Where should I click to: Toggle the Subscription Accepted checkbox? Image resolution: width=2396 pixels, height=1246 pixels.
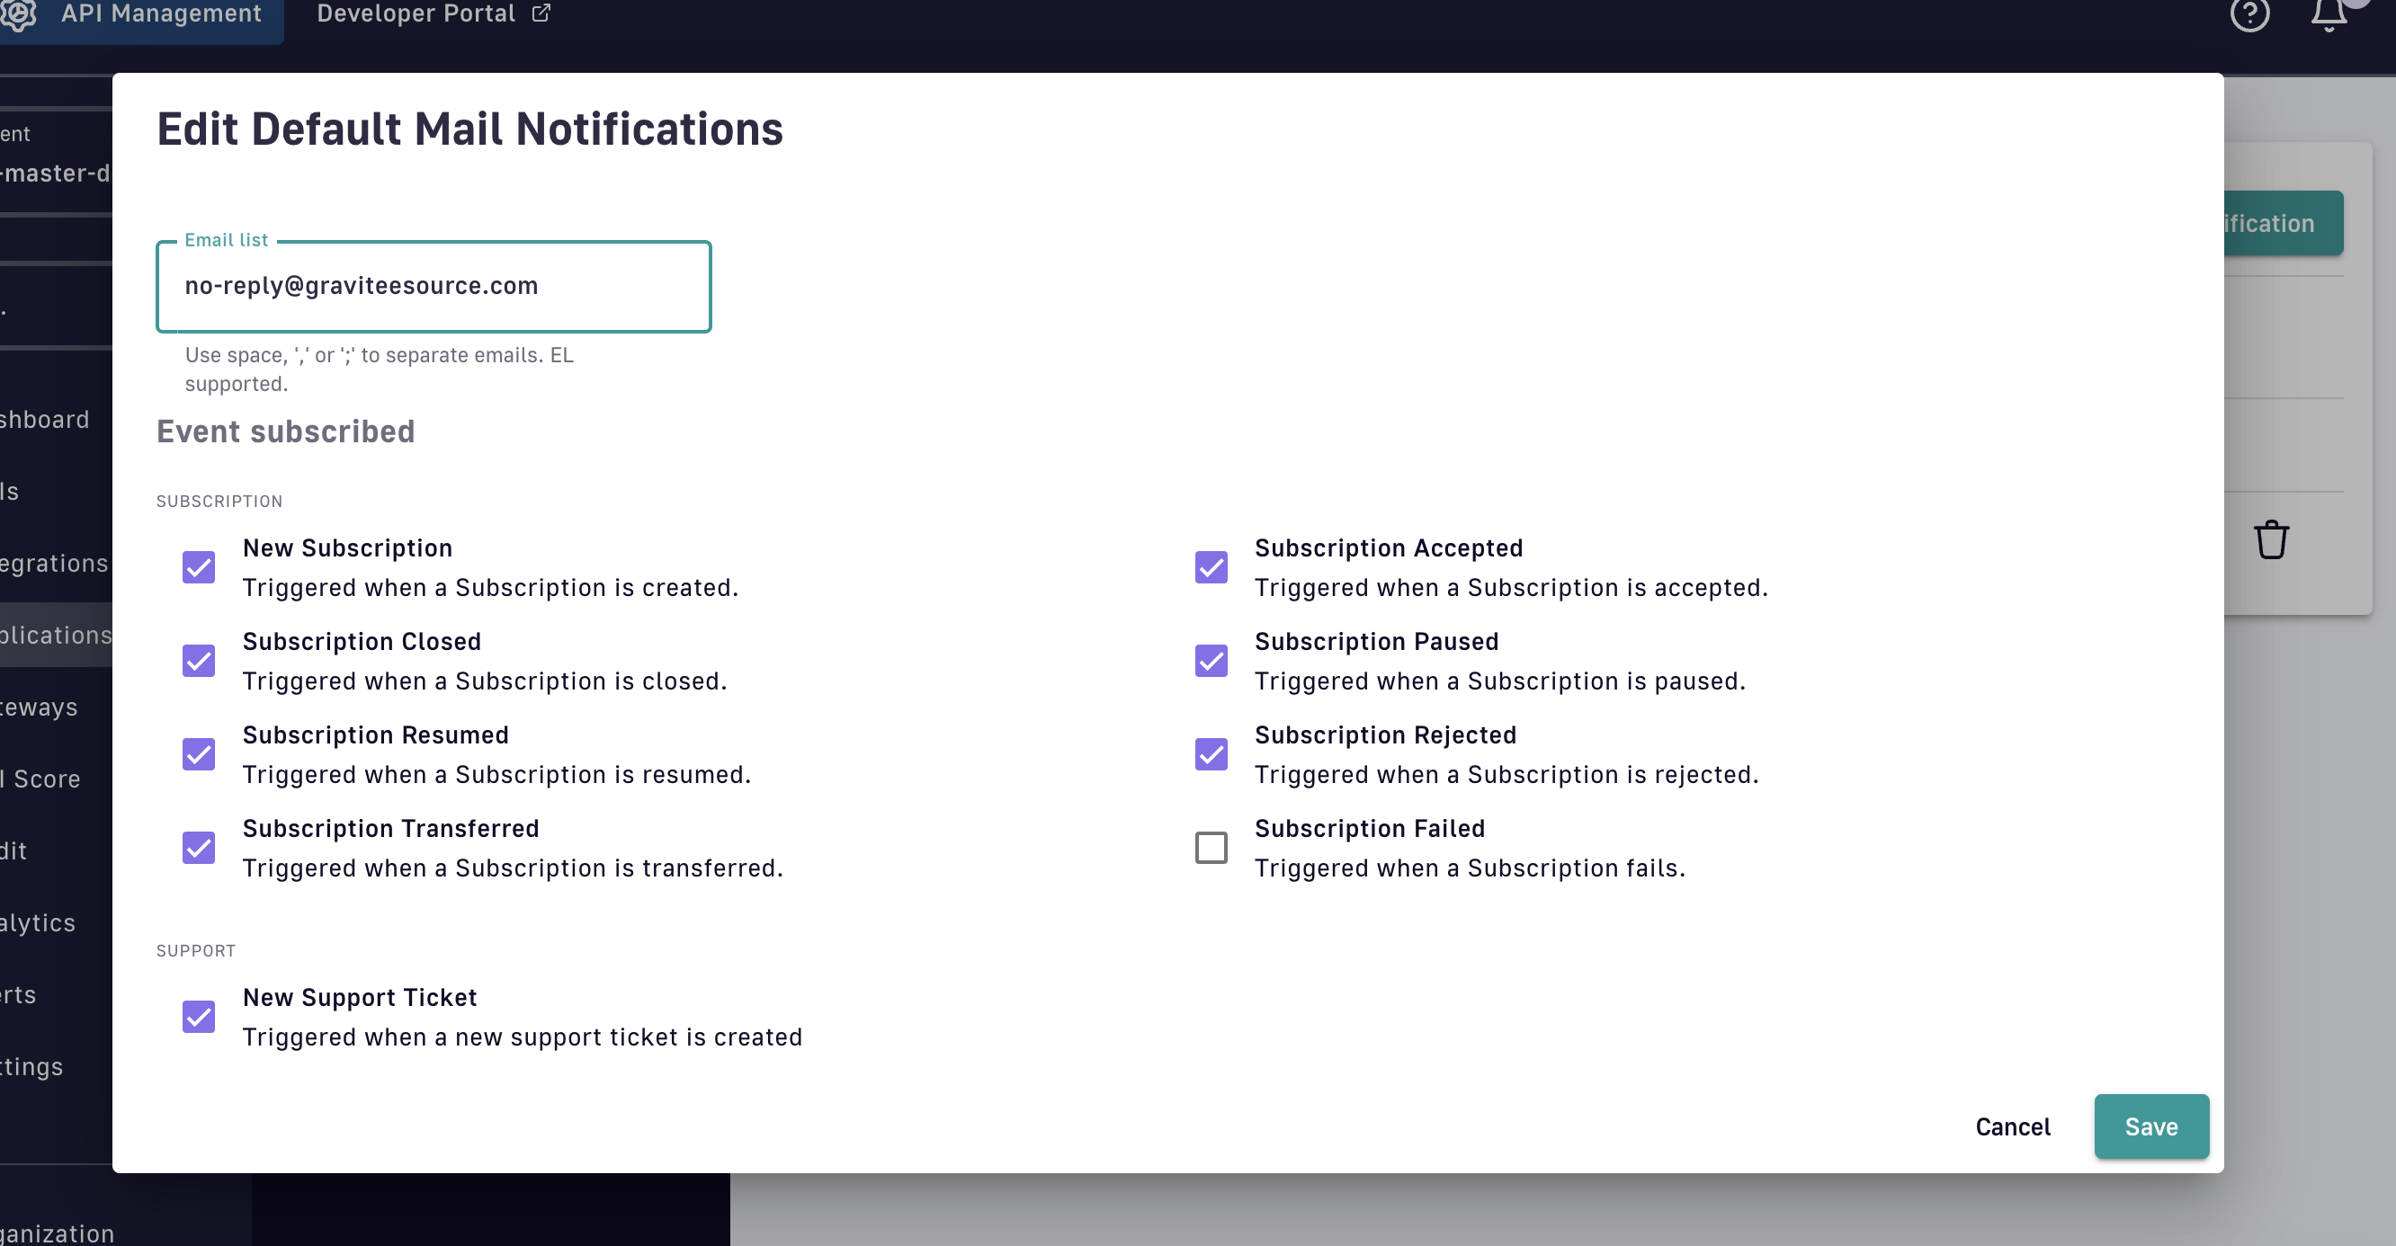(1210, 567)
